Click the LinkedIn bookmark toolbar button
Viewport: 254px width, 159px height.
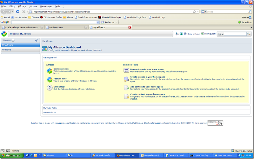(247, 17)
